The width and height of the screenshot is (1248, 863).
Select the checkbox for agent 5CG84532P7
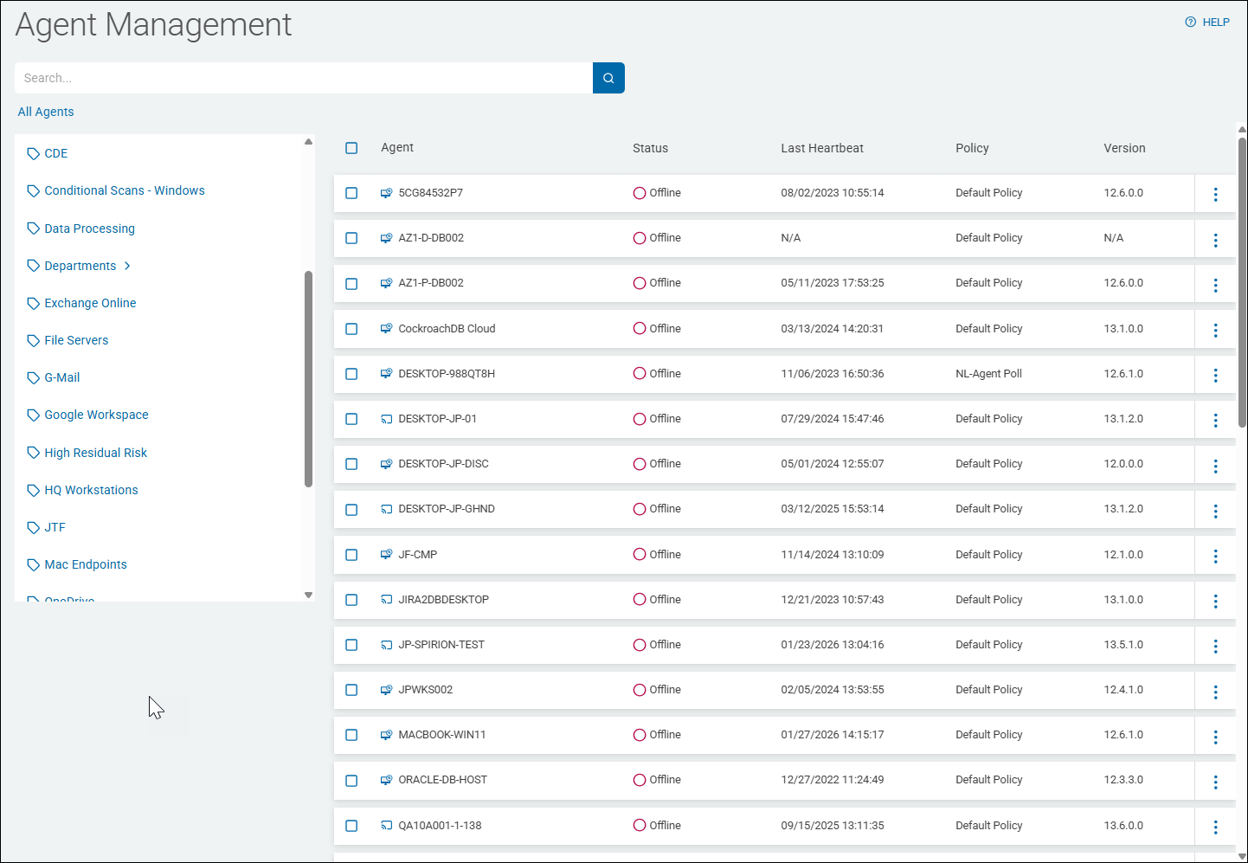click(351, 193)
